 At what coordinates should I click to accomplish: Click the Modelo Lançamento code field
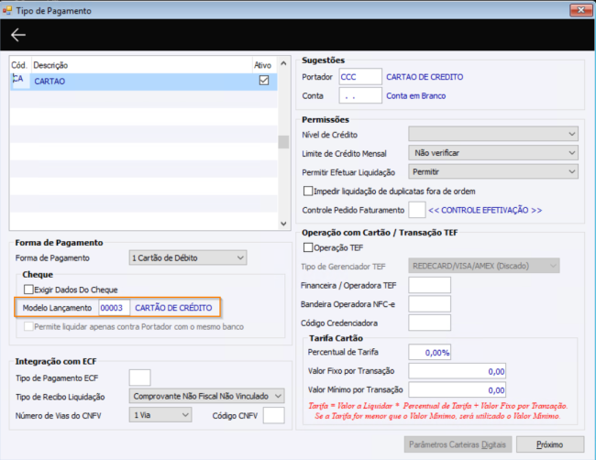pyautogui.click(x=114, y=308)
